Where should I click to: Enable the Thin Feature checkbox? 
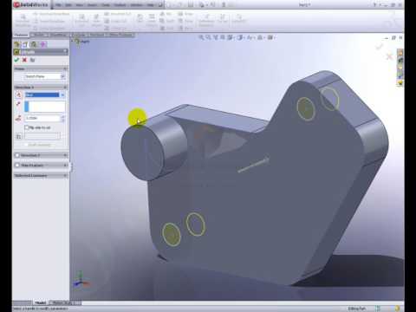click(17, 166)
